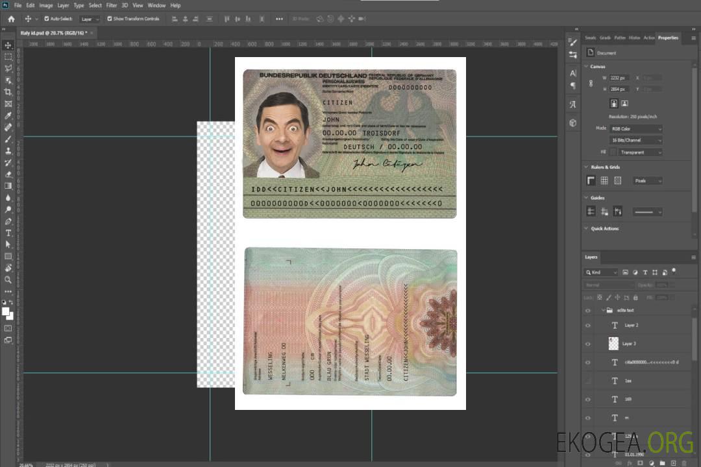The width and height of the screenshot is (701, 467).
Task: Click the canvas Fill color swatch
Action: (613, 152)
